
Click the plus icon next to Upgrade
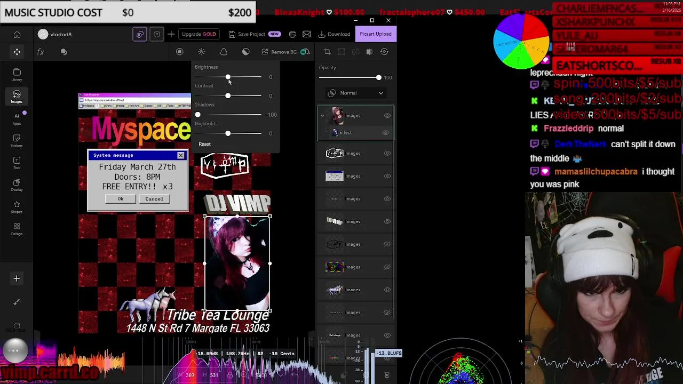[171, 34]
